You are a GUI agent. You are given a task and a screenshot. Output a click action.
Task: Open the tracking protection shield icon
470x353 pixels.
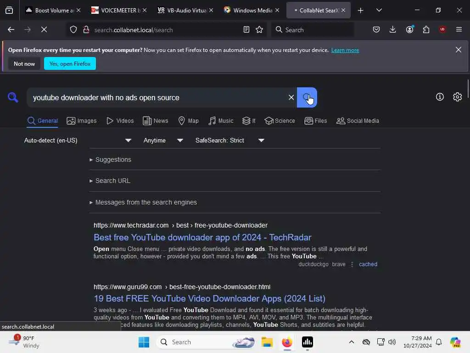pyautogui.click(x=73, y=29)
